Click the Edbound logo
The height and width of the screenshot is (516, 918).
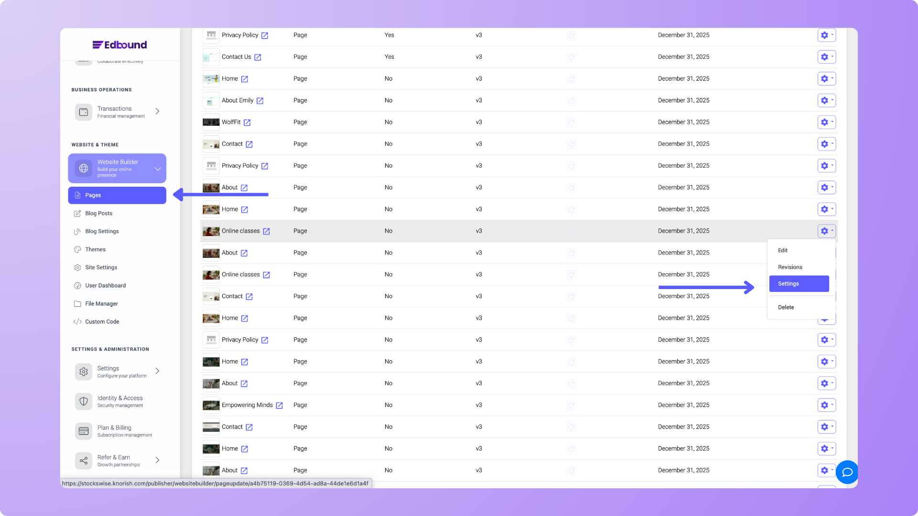tap(120, 45)
